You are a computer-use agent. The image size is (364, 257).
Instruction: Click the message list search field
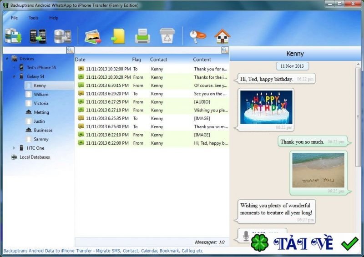148,50
